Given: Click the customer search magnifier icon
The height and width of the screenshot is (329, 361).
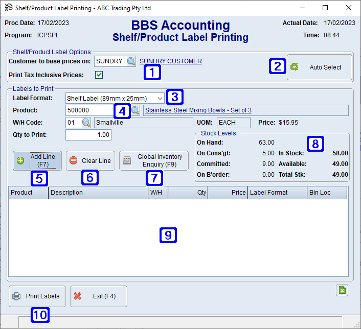Looking at the screenshot, I should pos(131,61).
